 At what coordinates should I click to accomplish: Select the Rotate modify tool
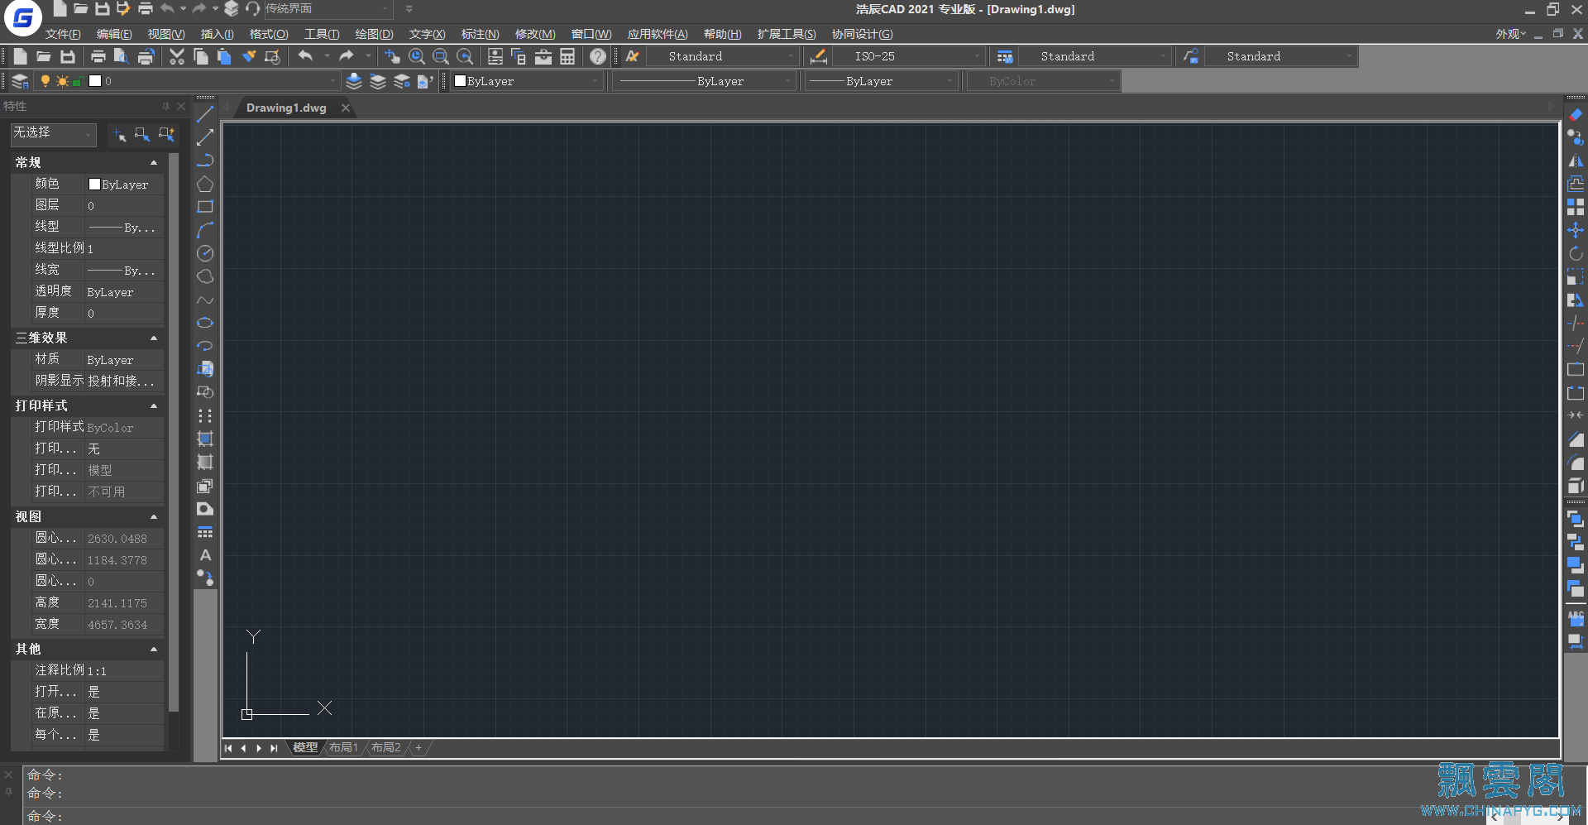[1576, 253]
